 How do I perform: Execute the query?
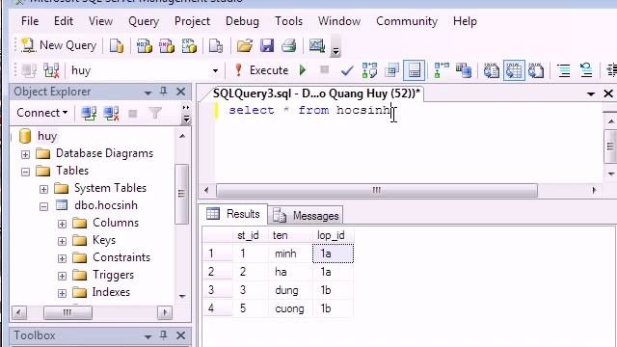(261, 70)
